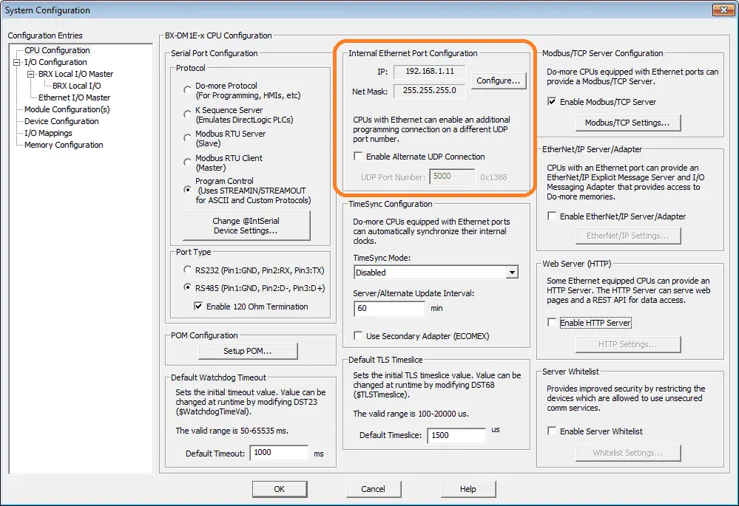Select Modbus RTU Client (Master) protocol

188,163
